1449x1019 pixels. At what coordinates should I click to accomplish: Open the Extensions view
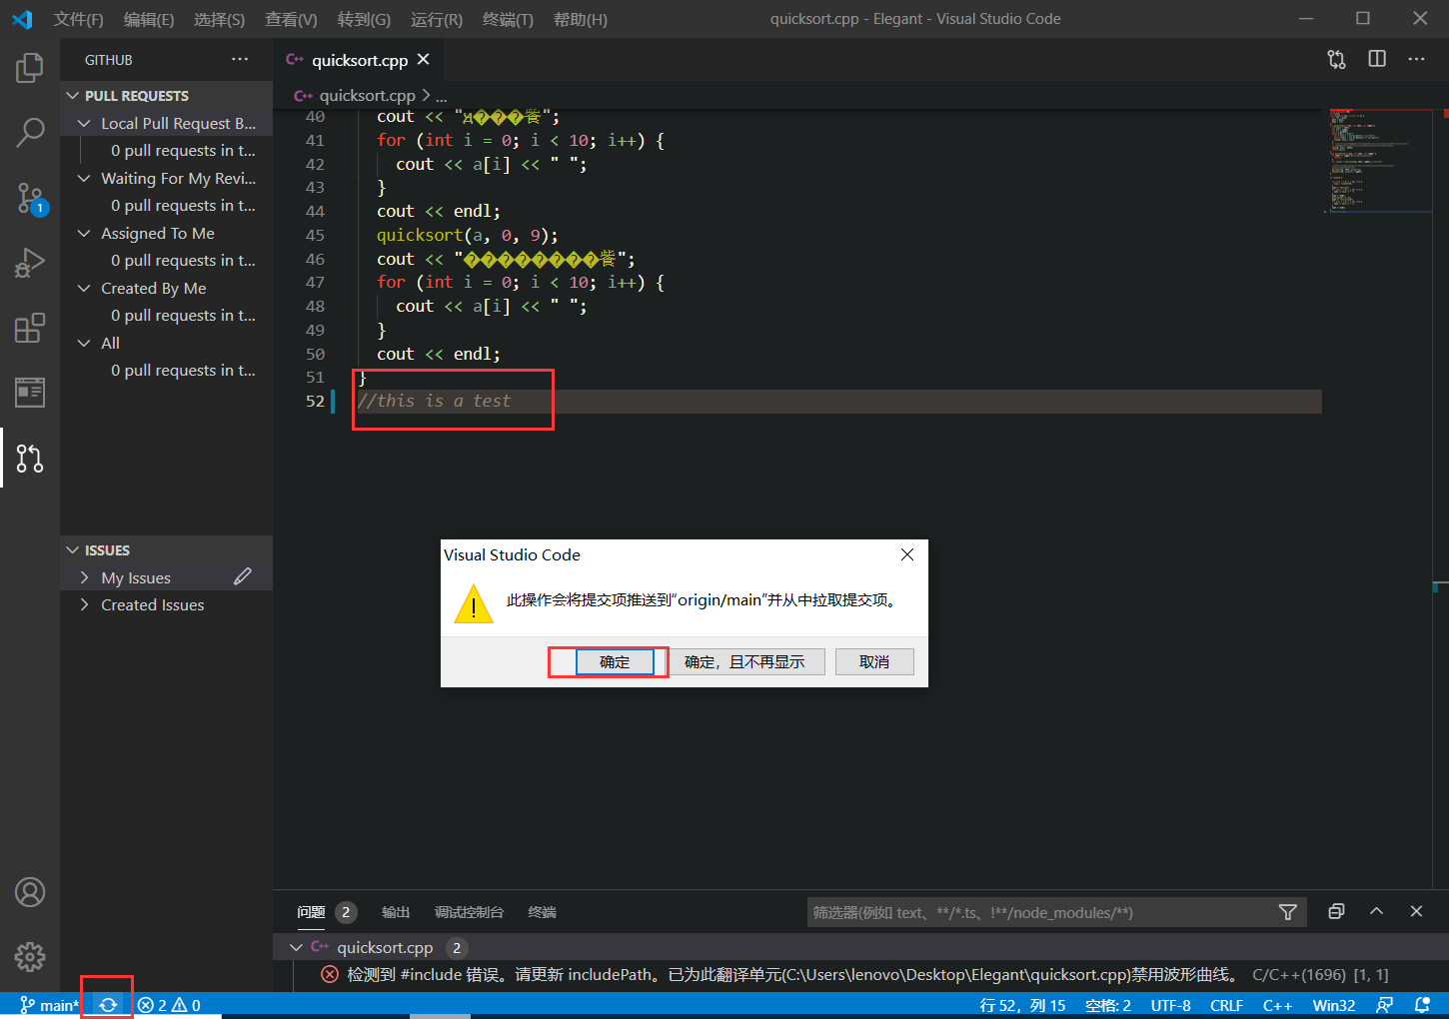click(30, 328)
